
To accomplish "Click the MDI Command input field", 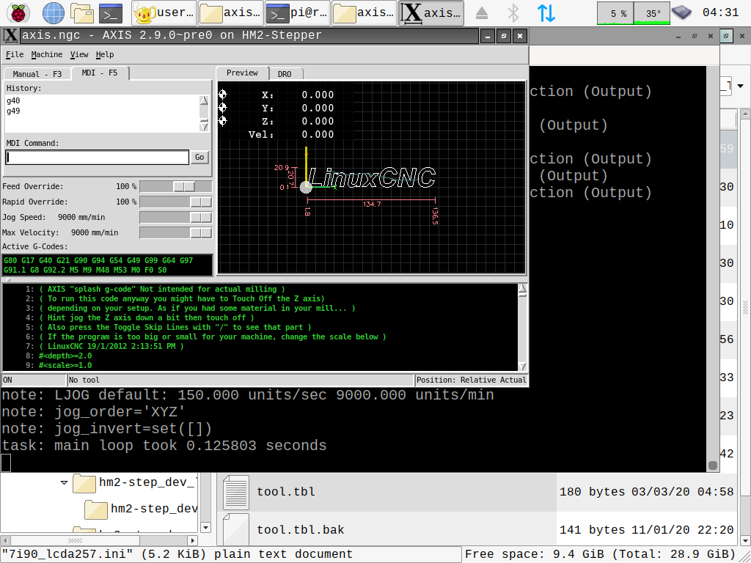I will pyautogui.click(x=98, y=157).
